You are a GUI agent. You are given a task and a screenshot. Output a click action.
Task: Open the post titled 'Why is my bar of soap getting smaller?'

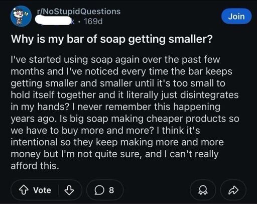pyautogui.click(x=112, y=39)
